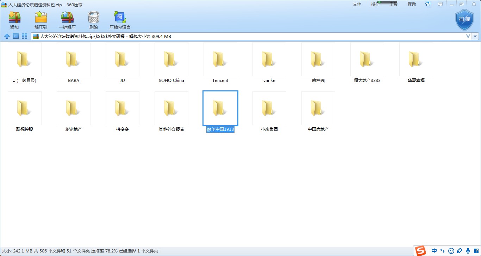Select the 上级目录 parent folder

[x=24, y=63]
